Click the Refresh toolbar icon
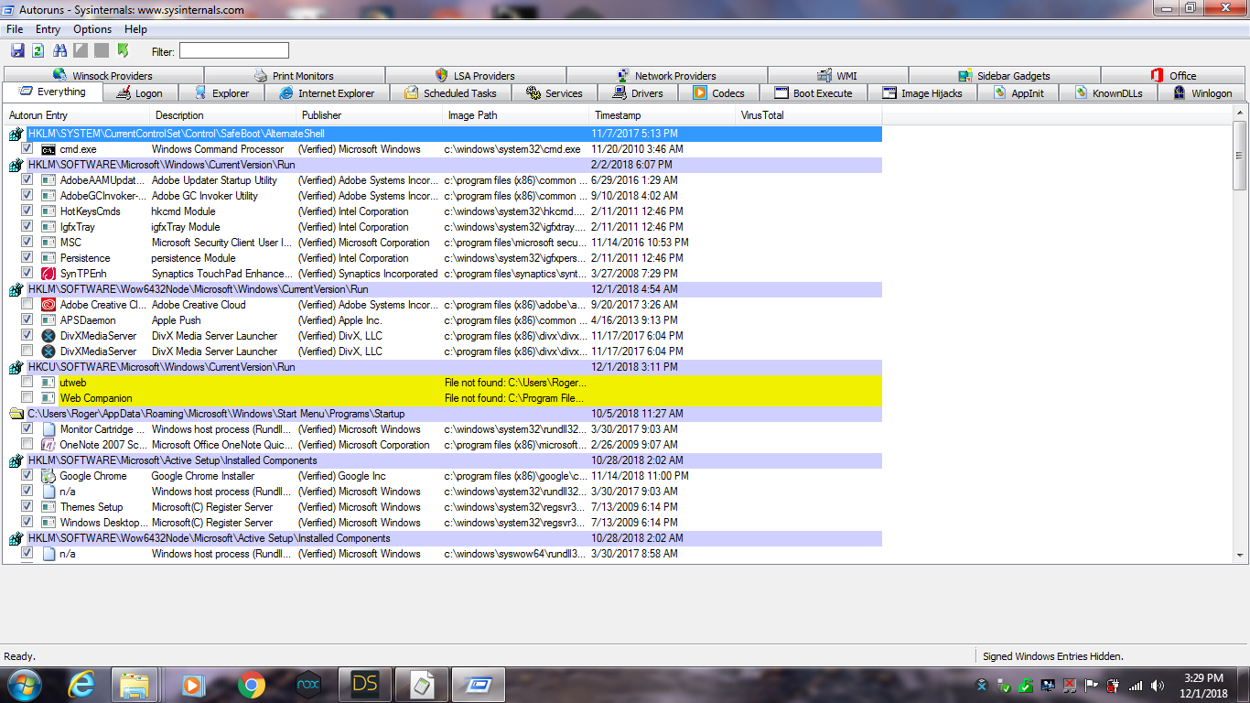This screenshot has height=703, width=1250. [x=38, y=50]
